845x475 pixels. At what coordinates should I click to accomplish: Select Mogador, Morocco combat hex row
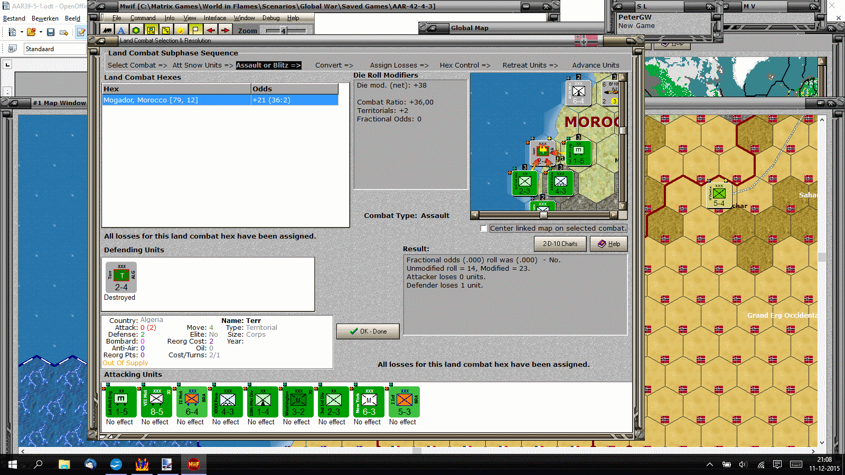(220, 100)
